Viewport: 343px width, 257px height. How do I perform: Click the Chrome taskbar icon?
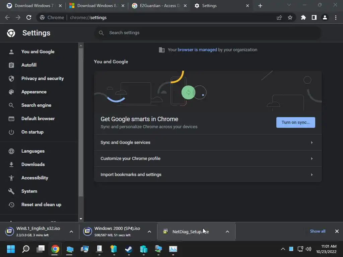(x=55, y=249)
